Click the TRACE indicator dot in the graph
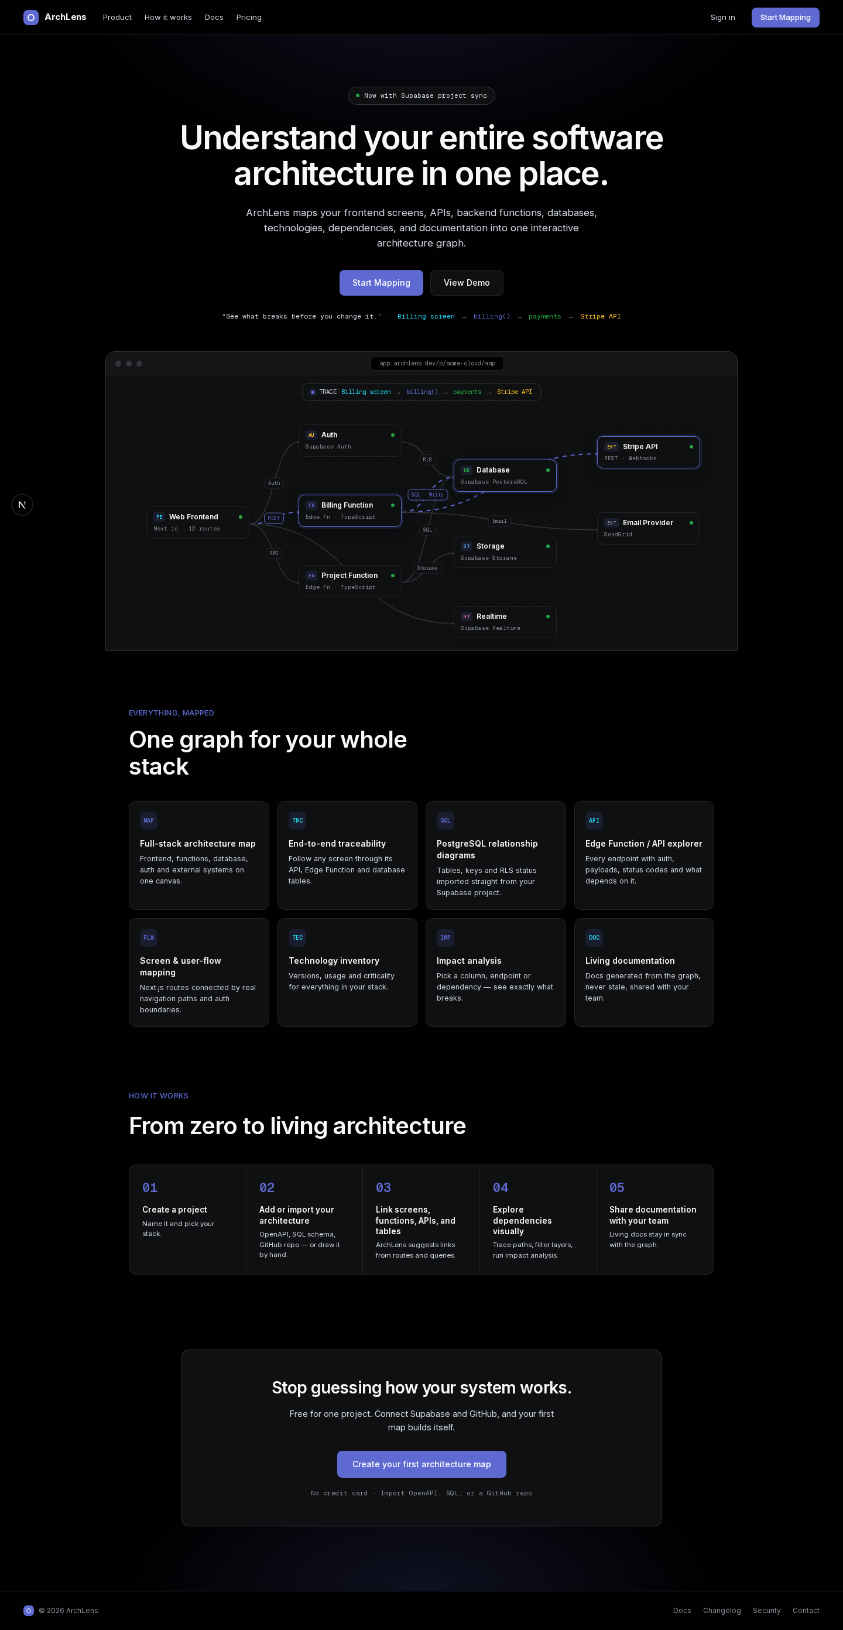 [x=313, y=392]
